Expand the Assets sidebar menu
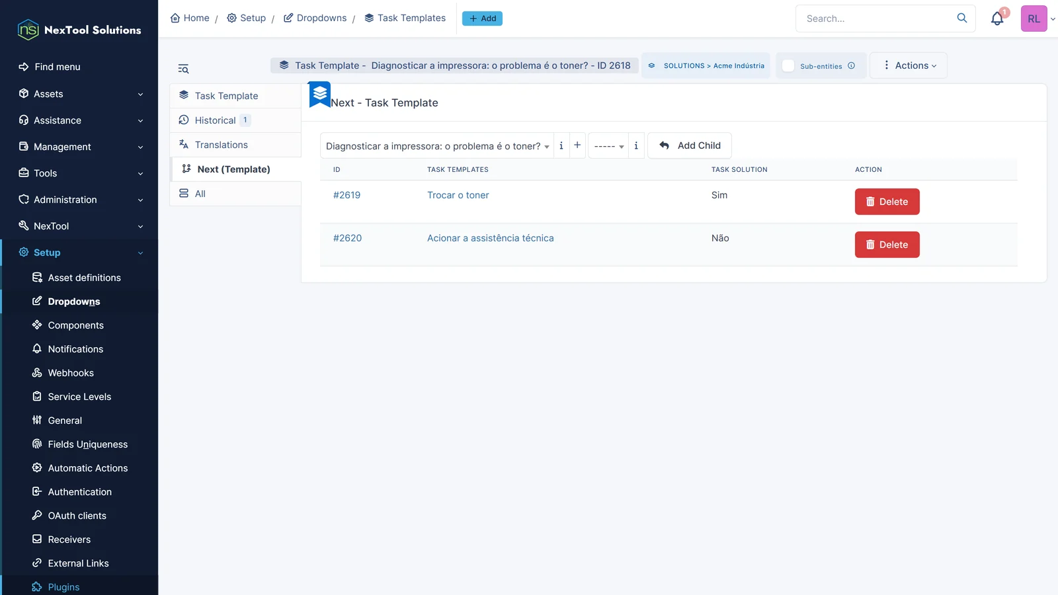Screen dimensions: 1058x595 pyautogui.click(x=79, y=94)
